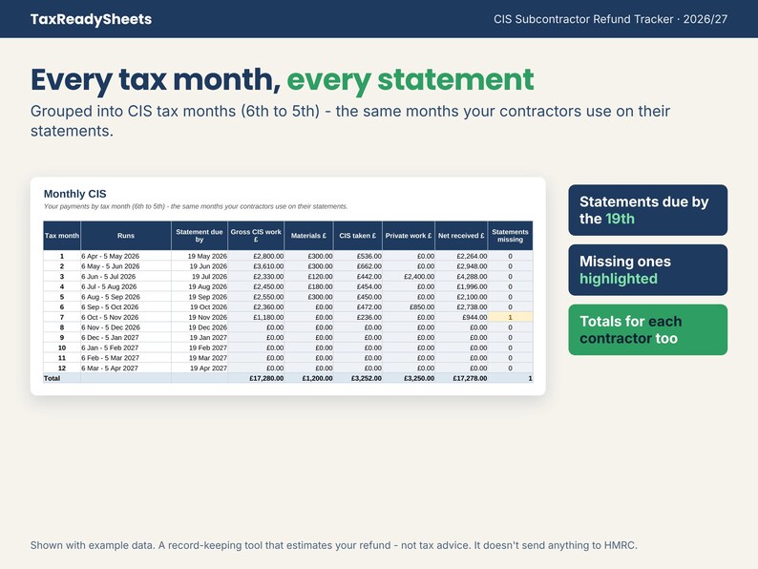This screenshot has height=569, width=758.
Task: Select the £944.00 net received cell
Action: pos(461,317)
